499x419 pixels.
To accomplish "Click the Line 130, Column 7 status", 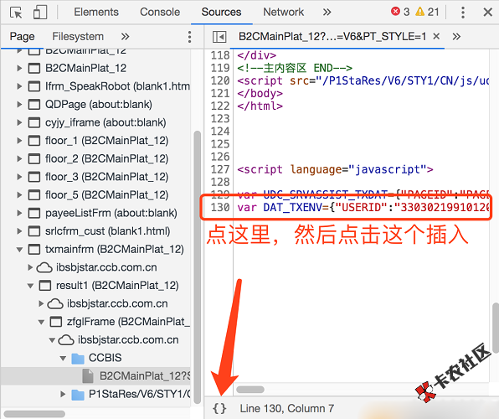I will point(286,408).
